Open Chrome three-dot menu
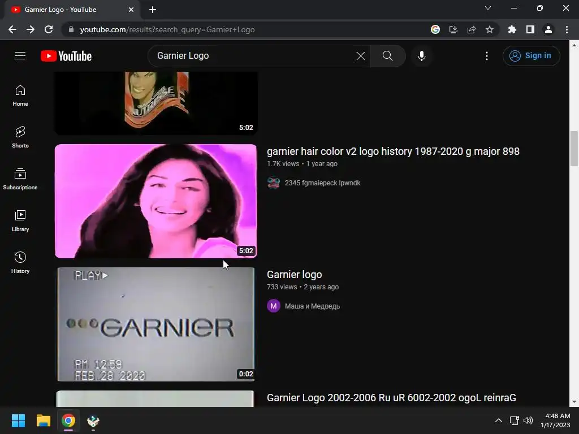Viewport: 579px width, 434px height. click(x=567, y=29)
